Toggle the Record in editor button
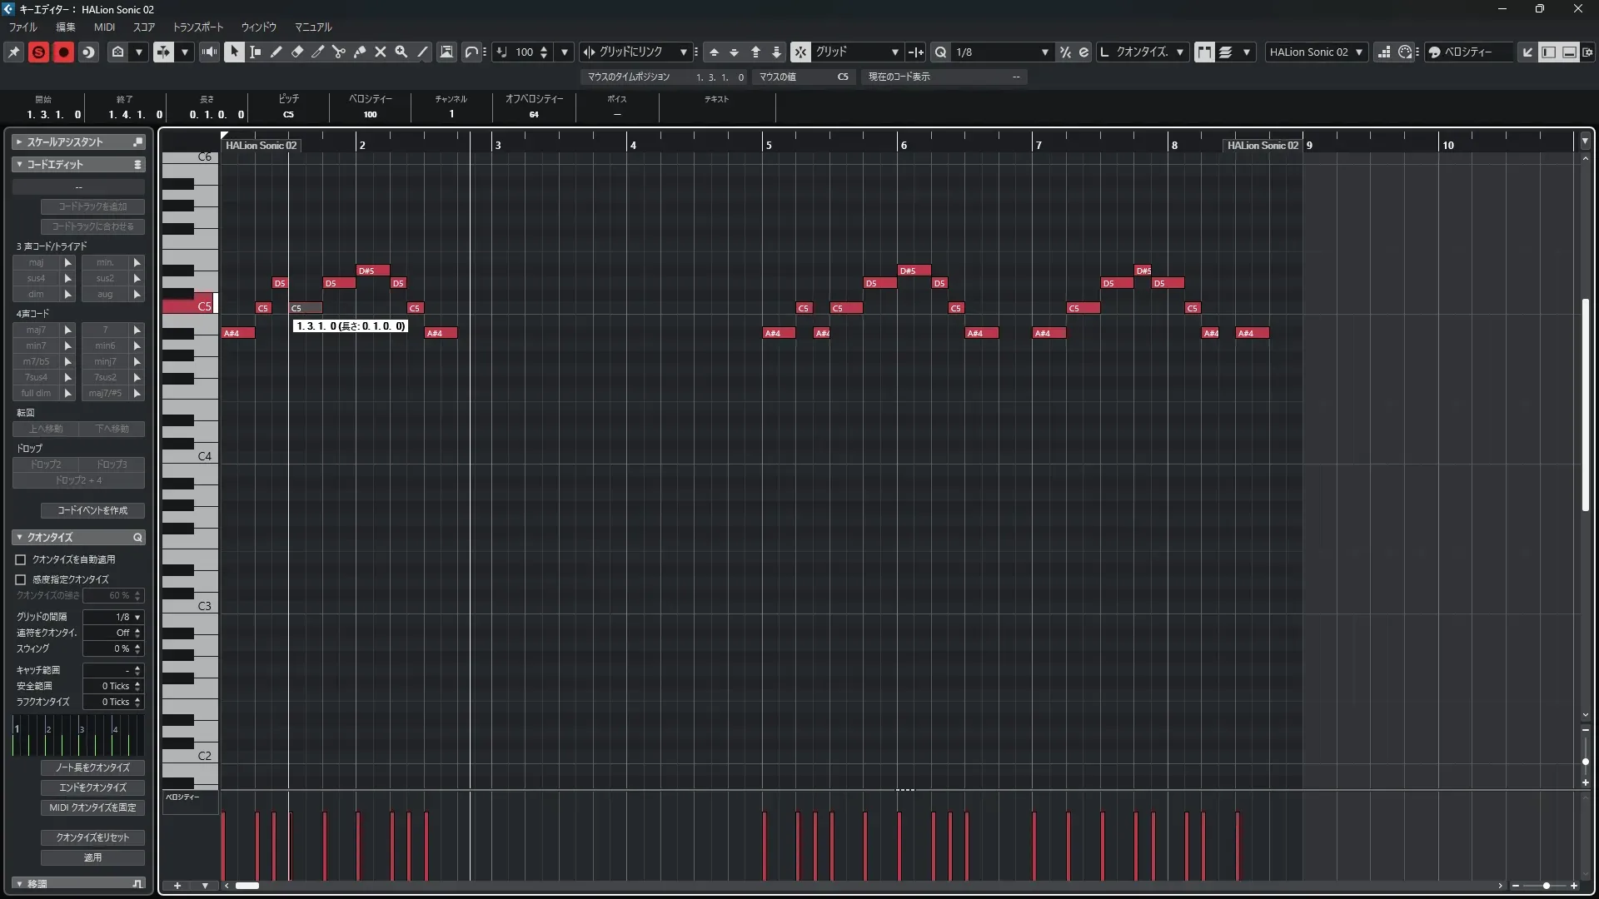The height and width of the screenshot is (899, 1599). coord(63,52)
